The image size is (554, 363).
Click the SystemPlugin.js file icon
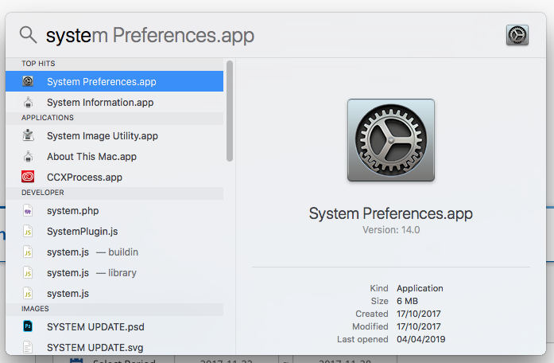coord(28,232)
